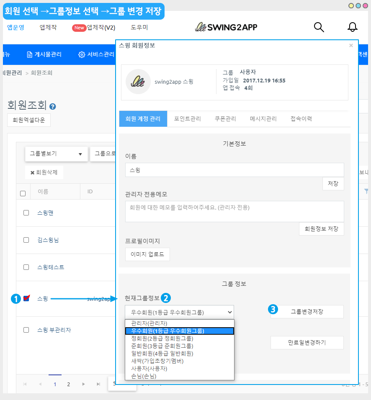The image size is (371, 400).
Task: Select the 김스윙님 member checkbox
Action: (26, 240)
